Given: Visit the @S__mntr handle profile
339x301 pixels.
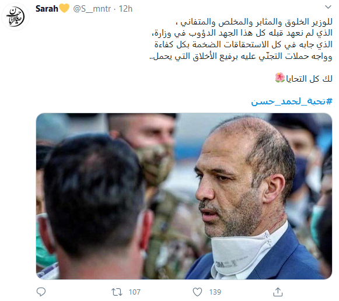Looking at the screenshot, I should point(92,9).
